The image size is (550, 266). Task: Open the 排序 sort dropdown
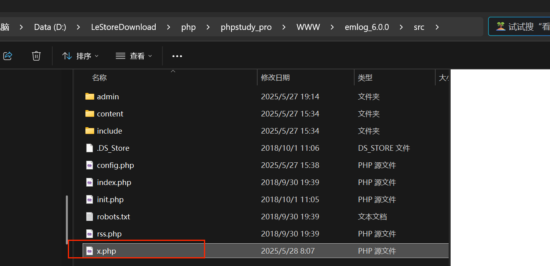coord(81,56)
